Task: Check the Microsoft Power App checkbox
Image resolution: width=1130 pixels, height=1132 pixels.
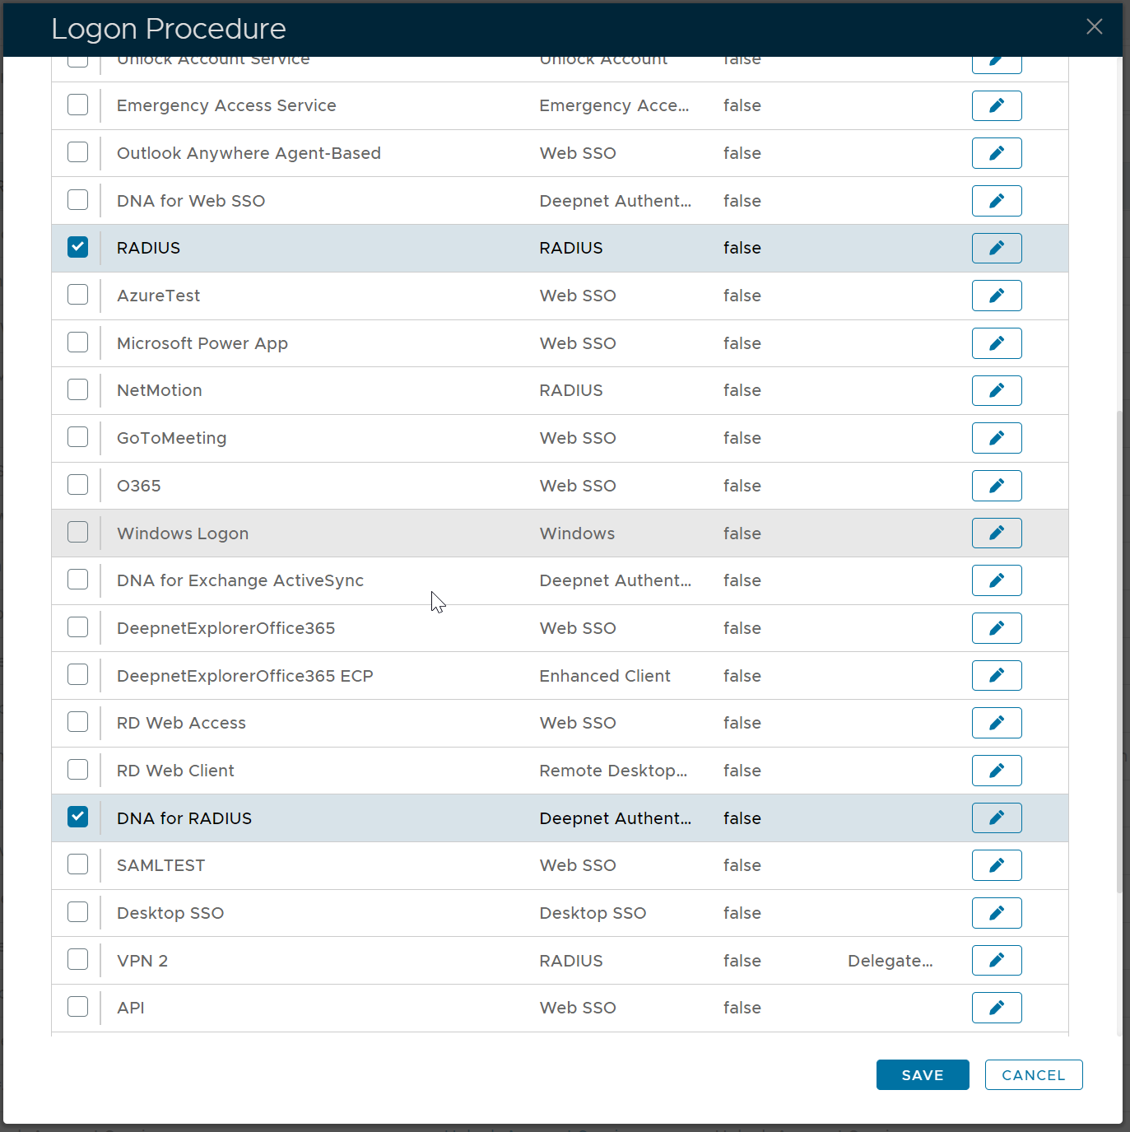Action: pos(78,342)
